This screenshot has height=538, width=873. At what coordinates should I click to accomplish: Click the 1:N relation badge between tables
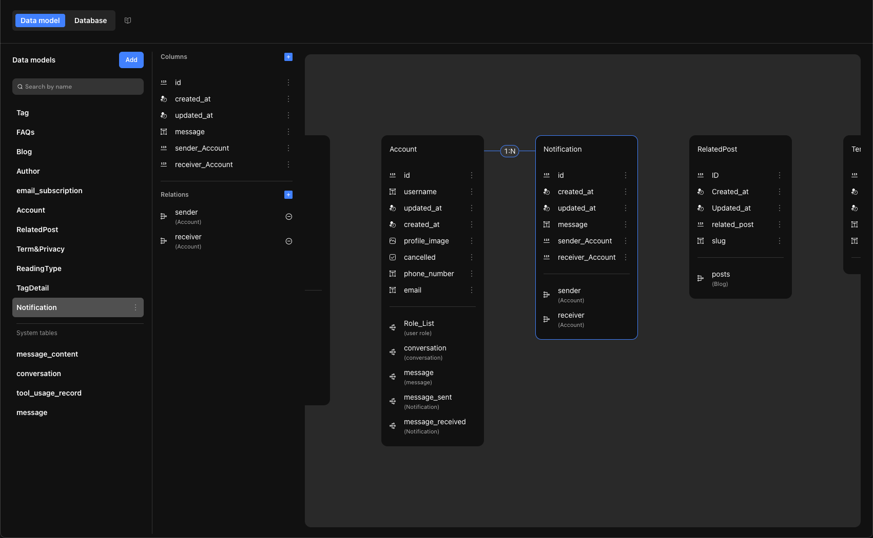(510, 151)
